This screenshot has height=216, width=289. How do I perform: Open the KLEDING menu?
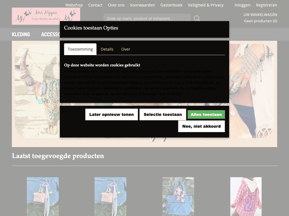tap(21, 34)
